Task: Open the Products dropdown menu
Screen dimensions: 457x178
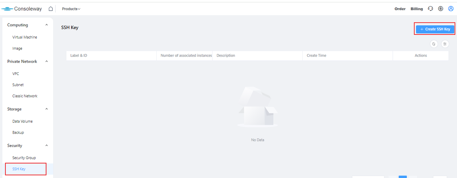Action: (71, 9)
